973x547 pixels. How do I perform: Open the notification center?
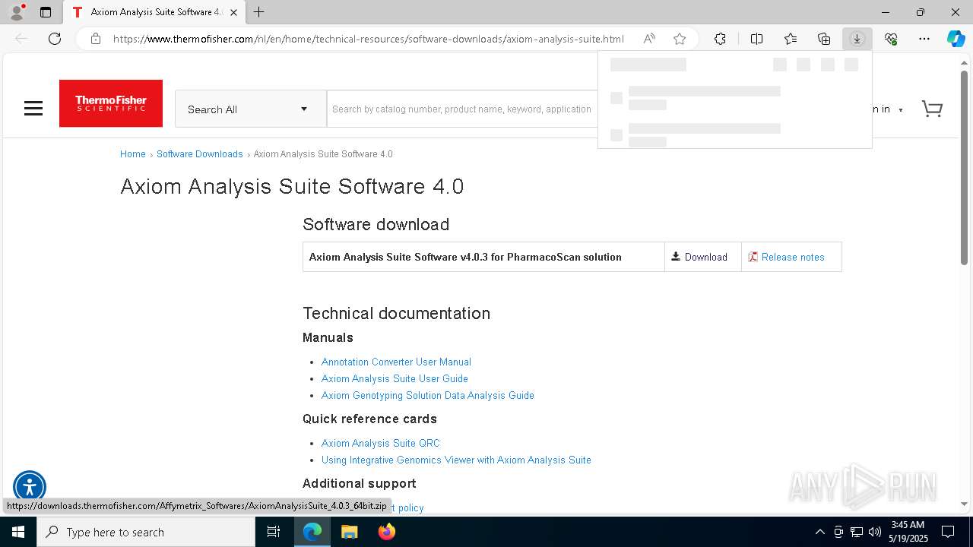[948, 532]
